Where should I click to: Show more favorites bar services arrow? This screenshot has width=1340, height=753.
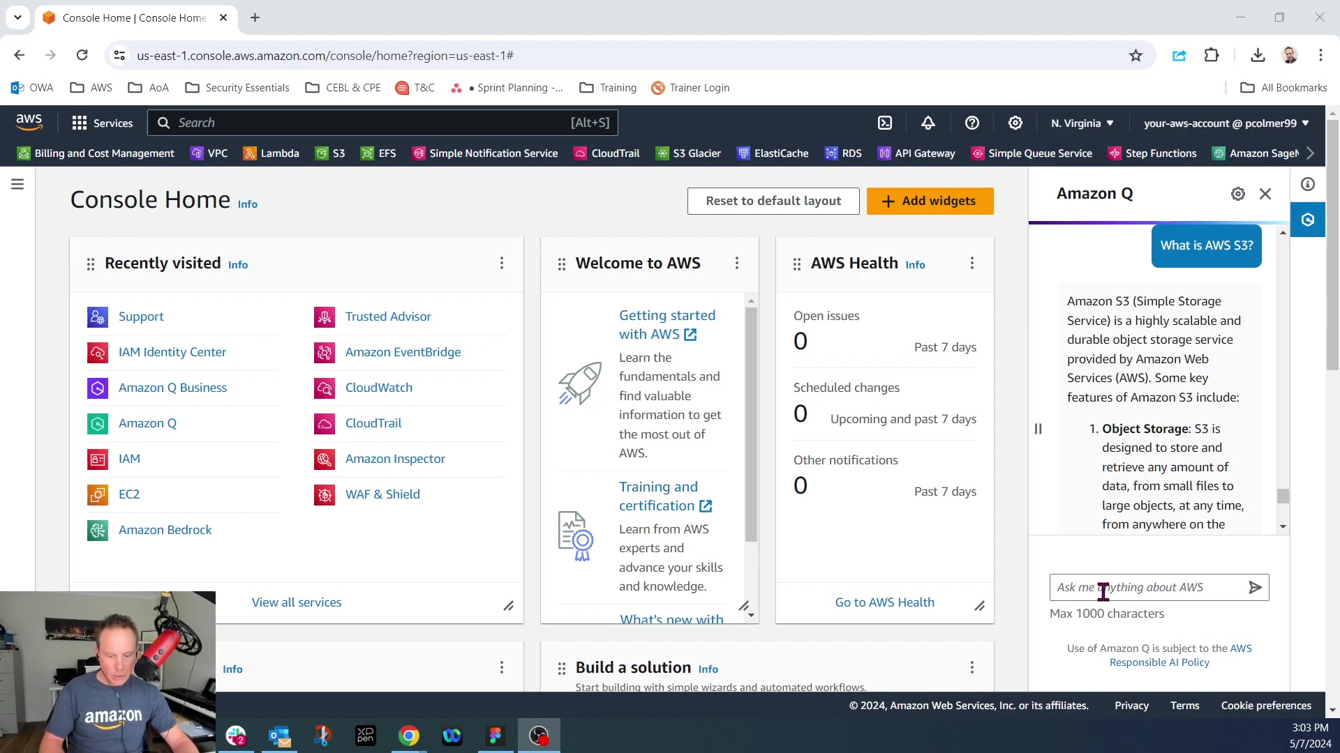click(x=1311, y=153)
